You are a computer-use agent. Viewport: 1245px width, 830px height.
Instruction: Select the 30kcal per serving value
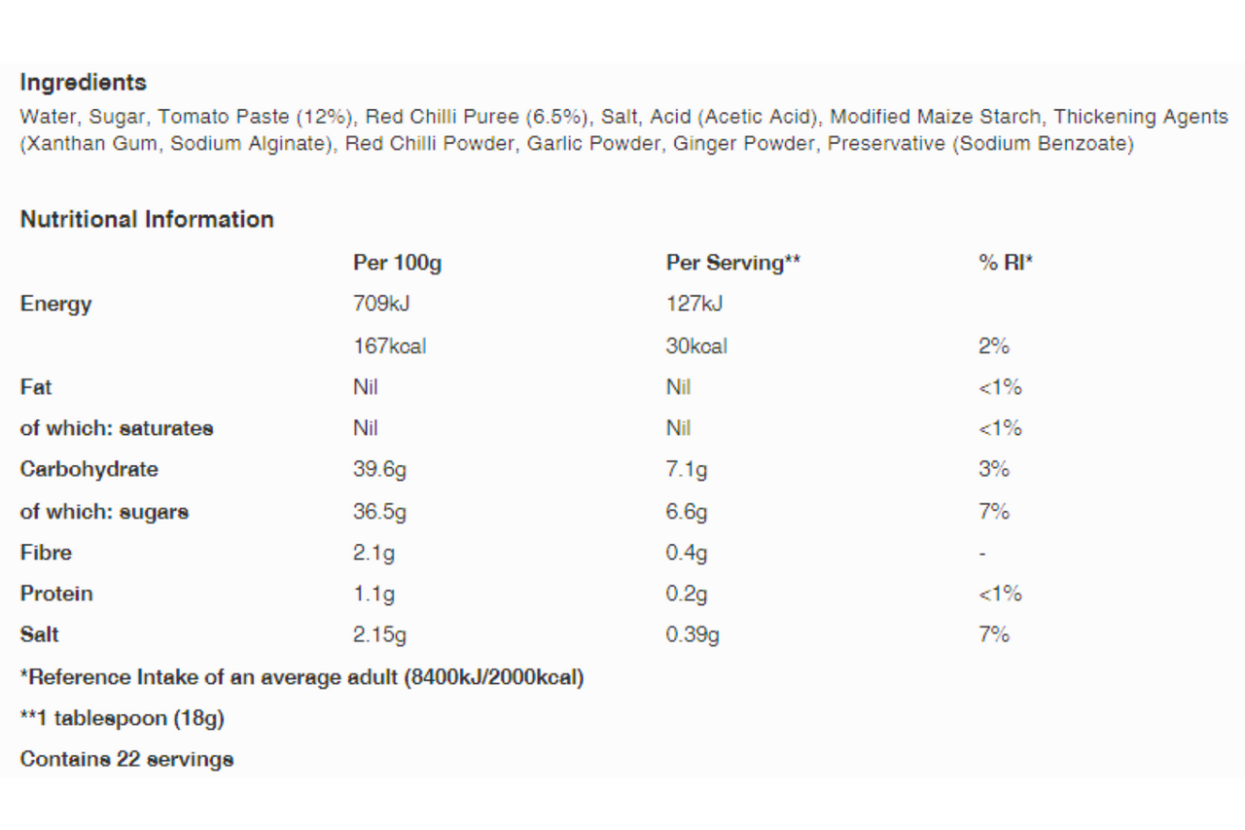coord(696,345)
